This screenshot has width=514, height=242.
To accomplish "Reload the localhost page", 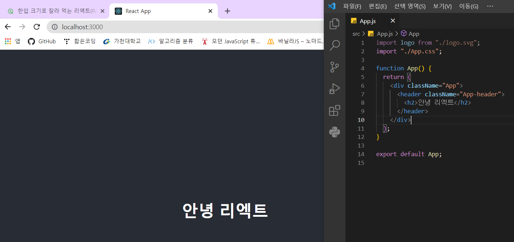I will (x=36, y=27).
